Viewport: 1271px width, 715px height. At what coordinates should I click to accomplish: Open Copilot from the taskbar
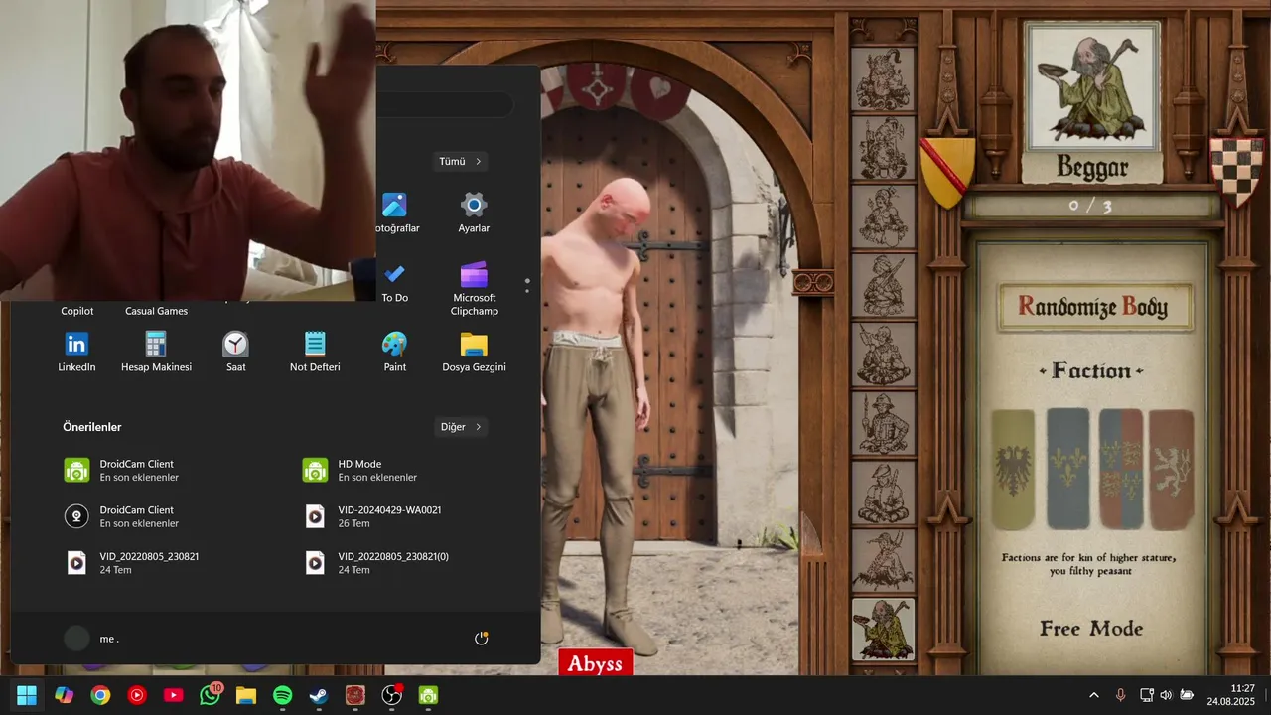(65, 695)
